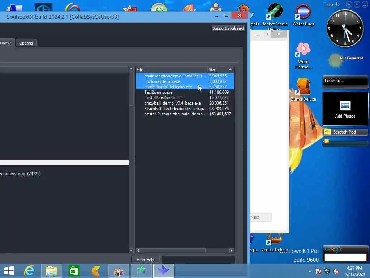Screen dimensions: 370x278
Task: Click the Filter Help button
Action: [x=145, y=260]
